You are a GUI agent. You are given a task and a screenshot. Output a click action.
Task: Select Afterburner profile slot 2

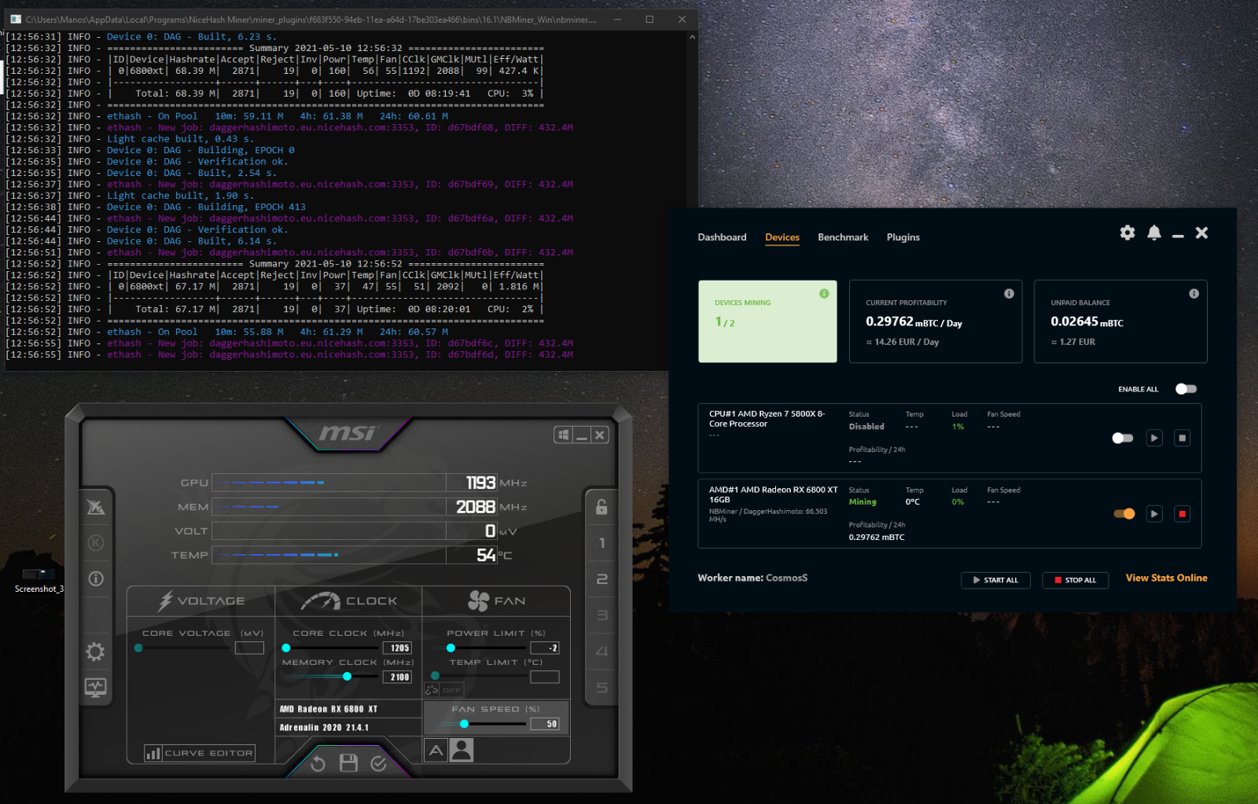point(601,579)
